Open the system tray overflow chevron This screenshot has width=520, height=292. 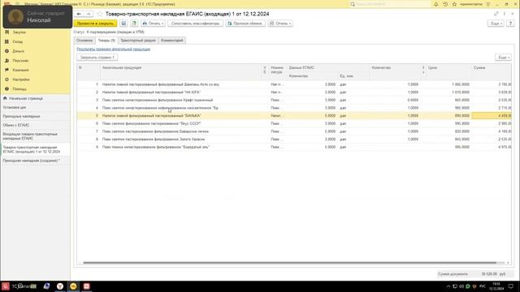click(x=448, y=286)
